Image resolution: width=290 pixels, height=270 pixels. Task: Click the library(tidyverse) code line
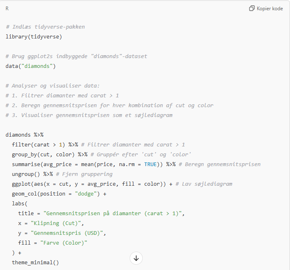pos(34,37)
